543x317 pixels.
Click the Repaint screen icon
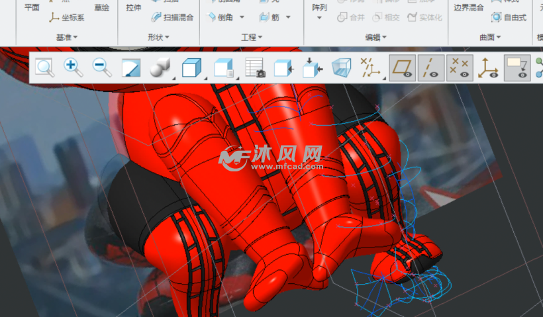[131, 68]
